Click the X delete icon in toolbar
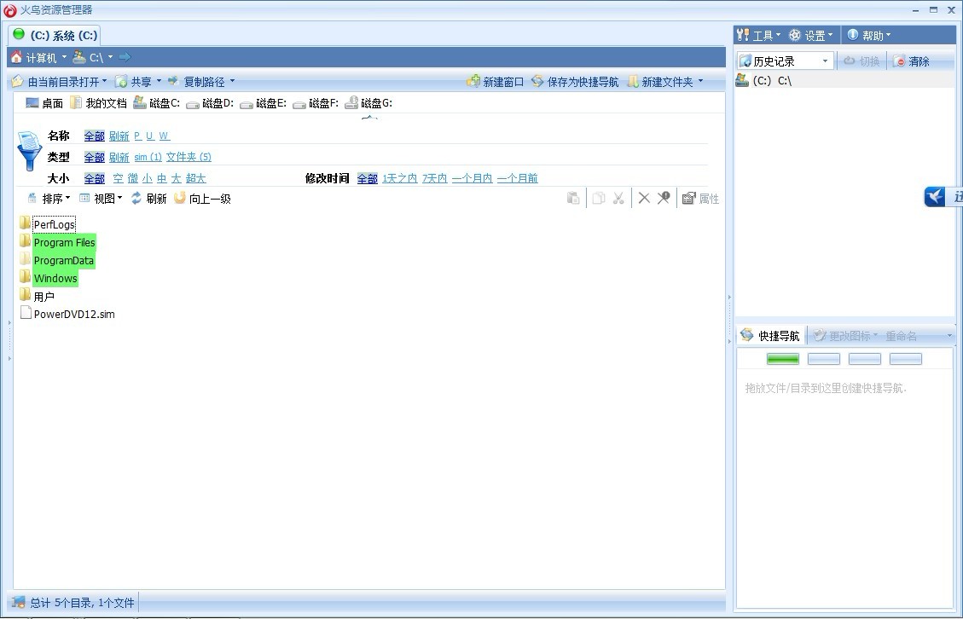 coord(644,199)
